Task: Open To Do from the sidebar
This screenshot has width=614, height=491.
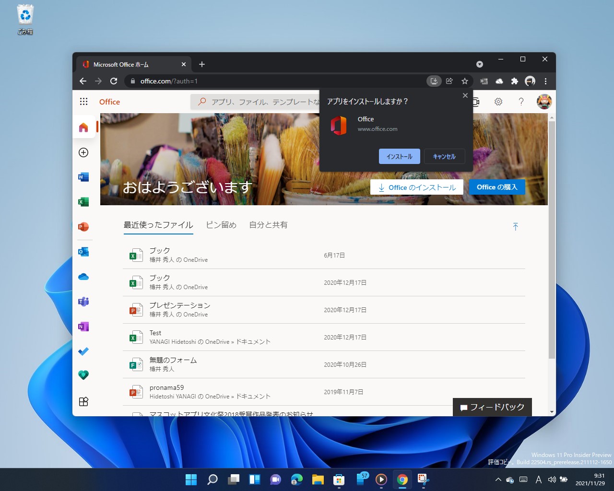Action: (83, 351)
